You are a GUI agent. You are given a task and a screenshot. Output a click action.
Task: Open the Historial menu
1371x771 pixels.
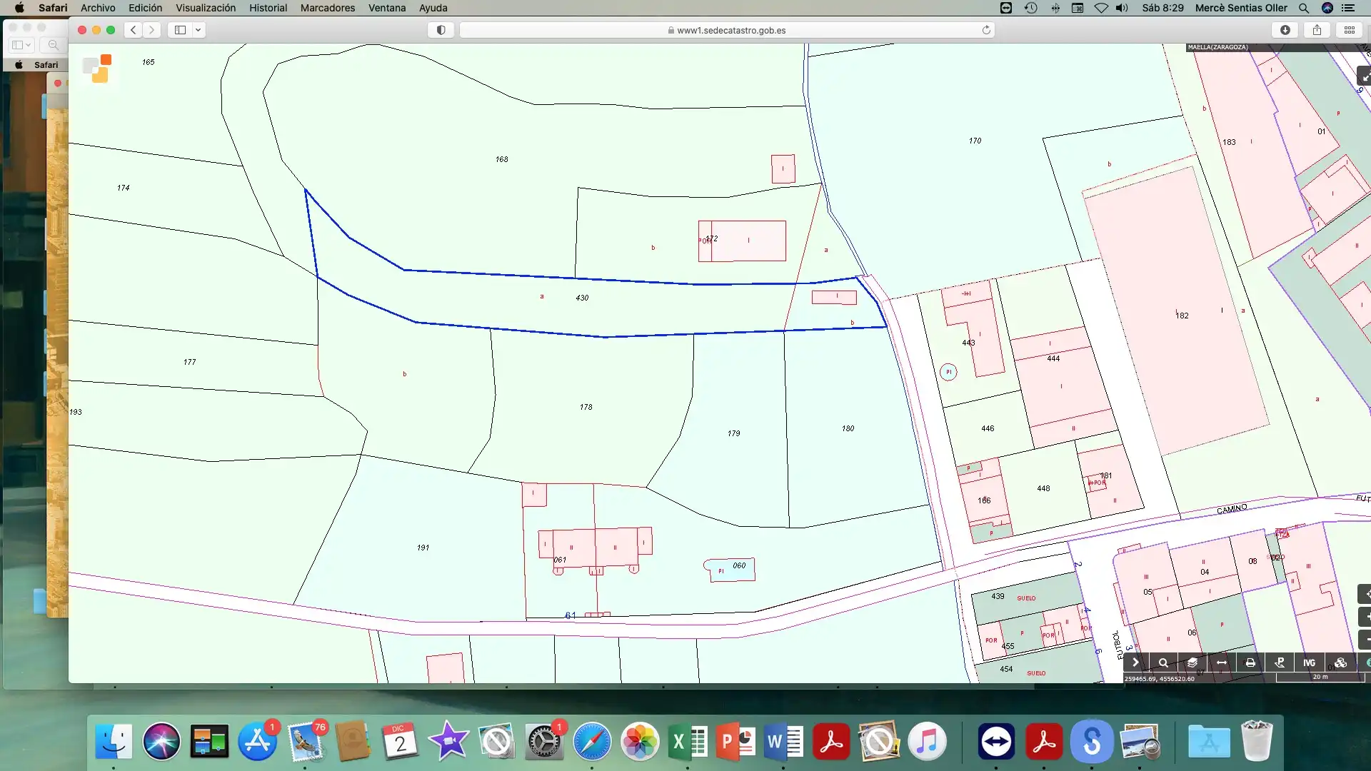pos(268,8)
